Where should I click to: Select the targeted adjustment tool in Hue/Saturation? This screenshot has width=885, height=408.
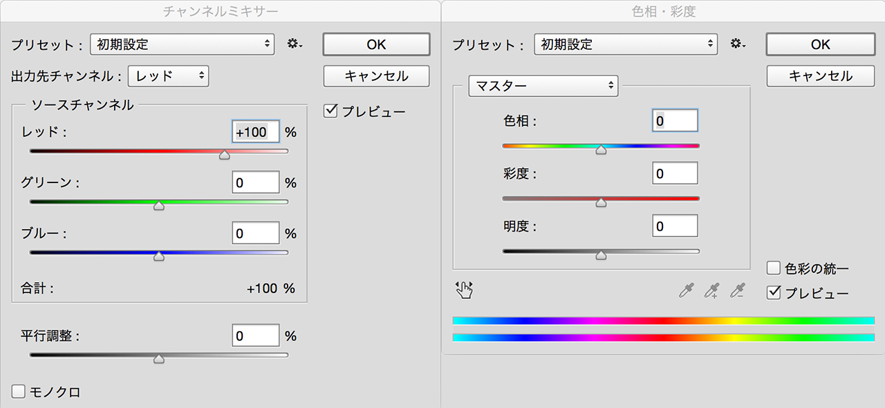[x=463, y=291]
